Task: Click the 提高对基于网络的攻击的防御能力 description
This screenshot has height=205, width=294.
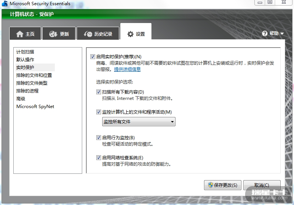Action: (137, 164)
